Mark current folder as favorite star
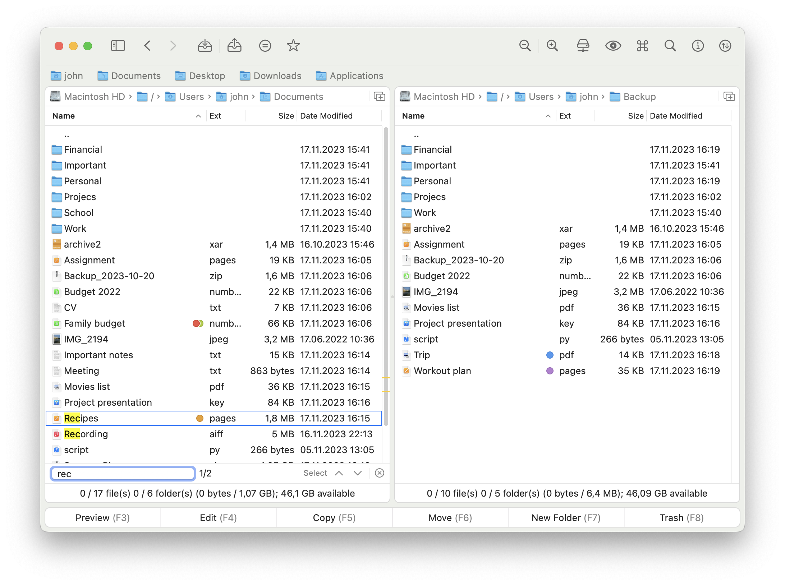 293,46
